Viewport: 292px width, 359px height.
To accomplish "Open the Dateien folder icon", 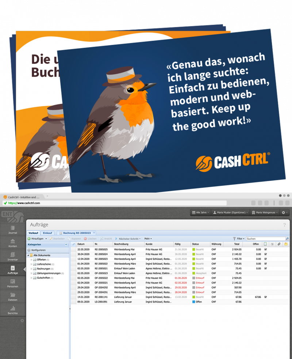I will tap(13, 297).
